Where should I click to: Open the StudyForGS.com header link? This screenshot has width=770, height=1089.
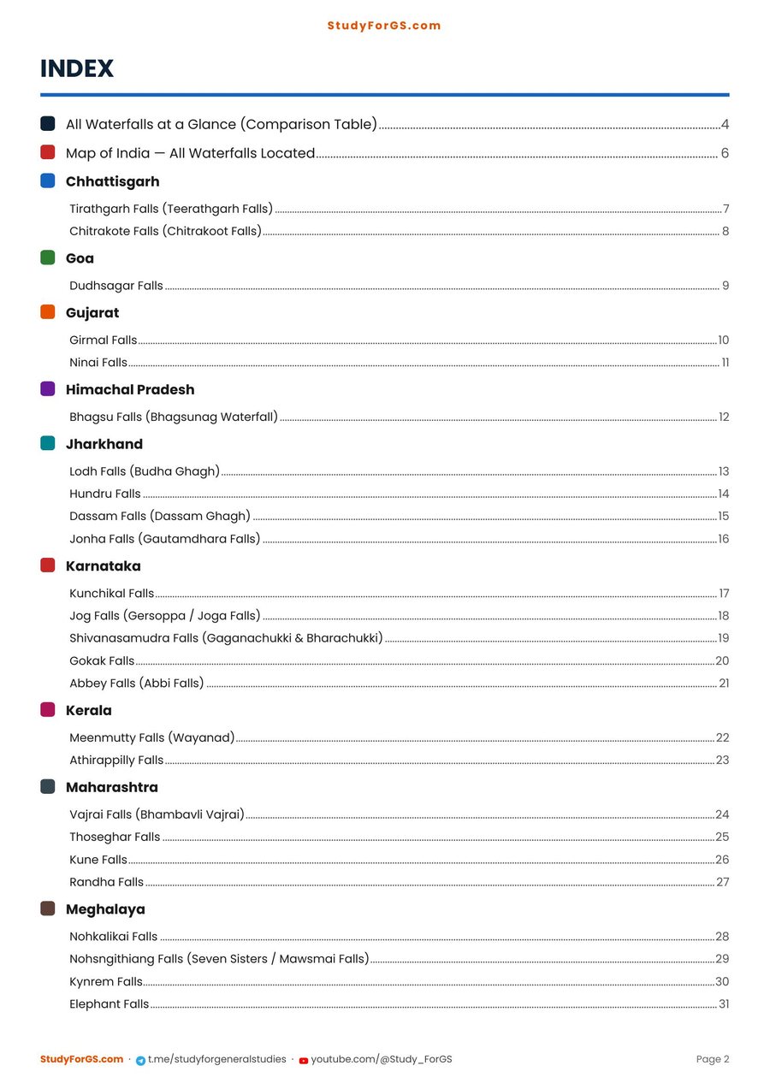pyautogui.click(x=384, y=26)
